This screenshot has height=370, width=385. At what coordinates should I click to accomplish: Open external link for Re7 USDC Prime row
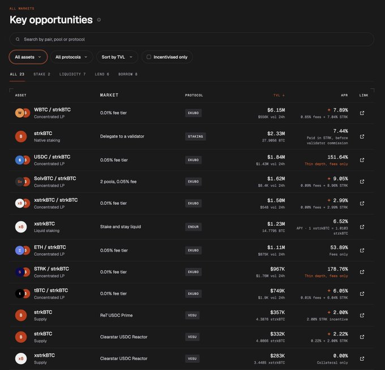[362, 315]
